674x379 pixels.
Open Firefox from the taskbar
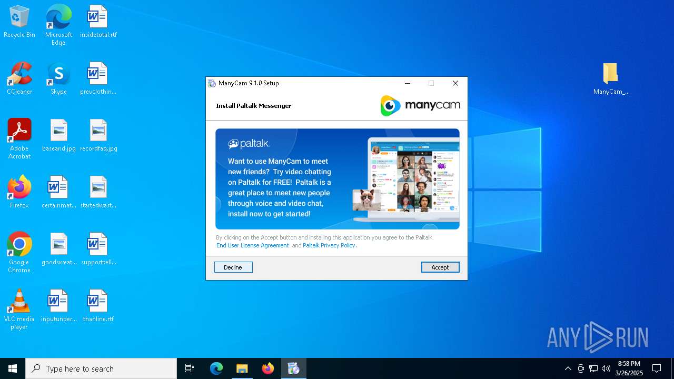(268, 368)
